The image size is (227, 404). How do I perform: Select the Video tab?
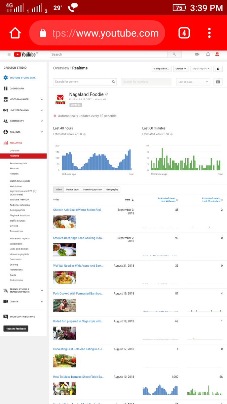tap(59, 190)
